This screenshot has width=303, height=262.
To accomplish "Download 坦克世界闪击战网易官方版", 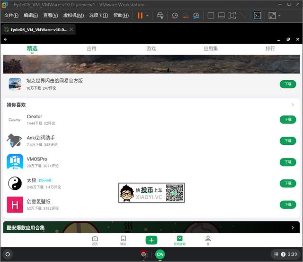I will click(288, 84).
